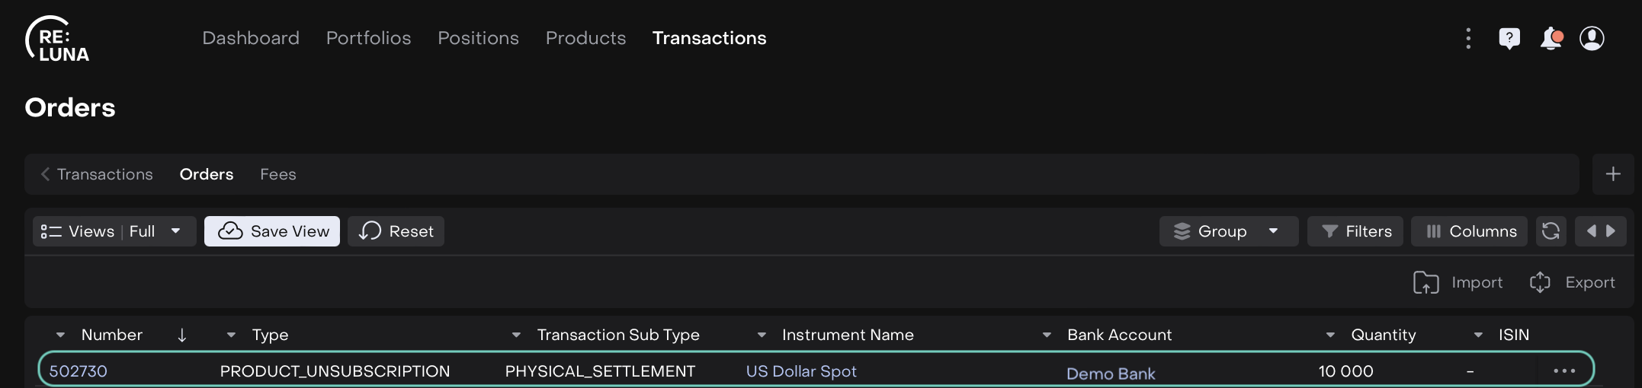1642x388 pixels.
Task: Add a new tab with plus icon
Action: tap(1613, 174)
